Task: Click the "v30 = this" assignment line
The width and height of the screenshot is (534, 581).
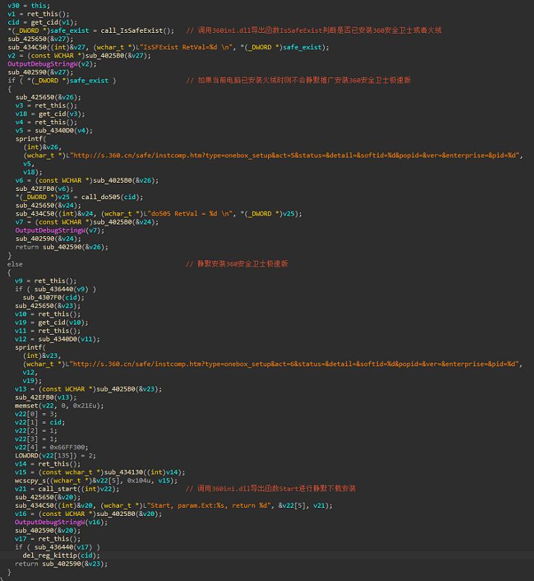Action: coord(24,5)
